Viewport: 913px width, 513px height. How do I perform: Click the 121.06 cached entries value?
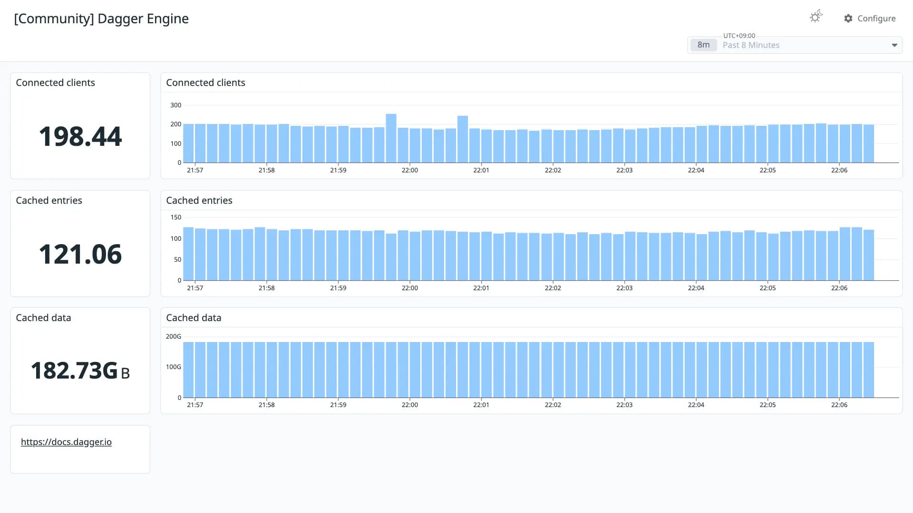pyautogui.click(x=80, y=254)
